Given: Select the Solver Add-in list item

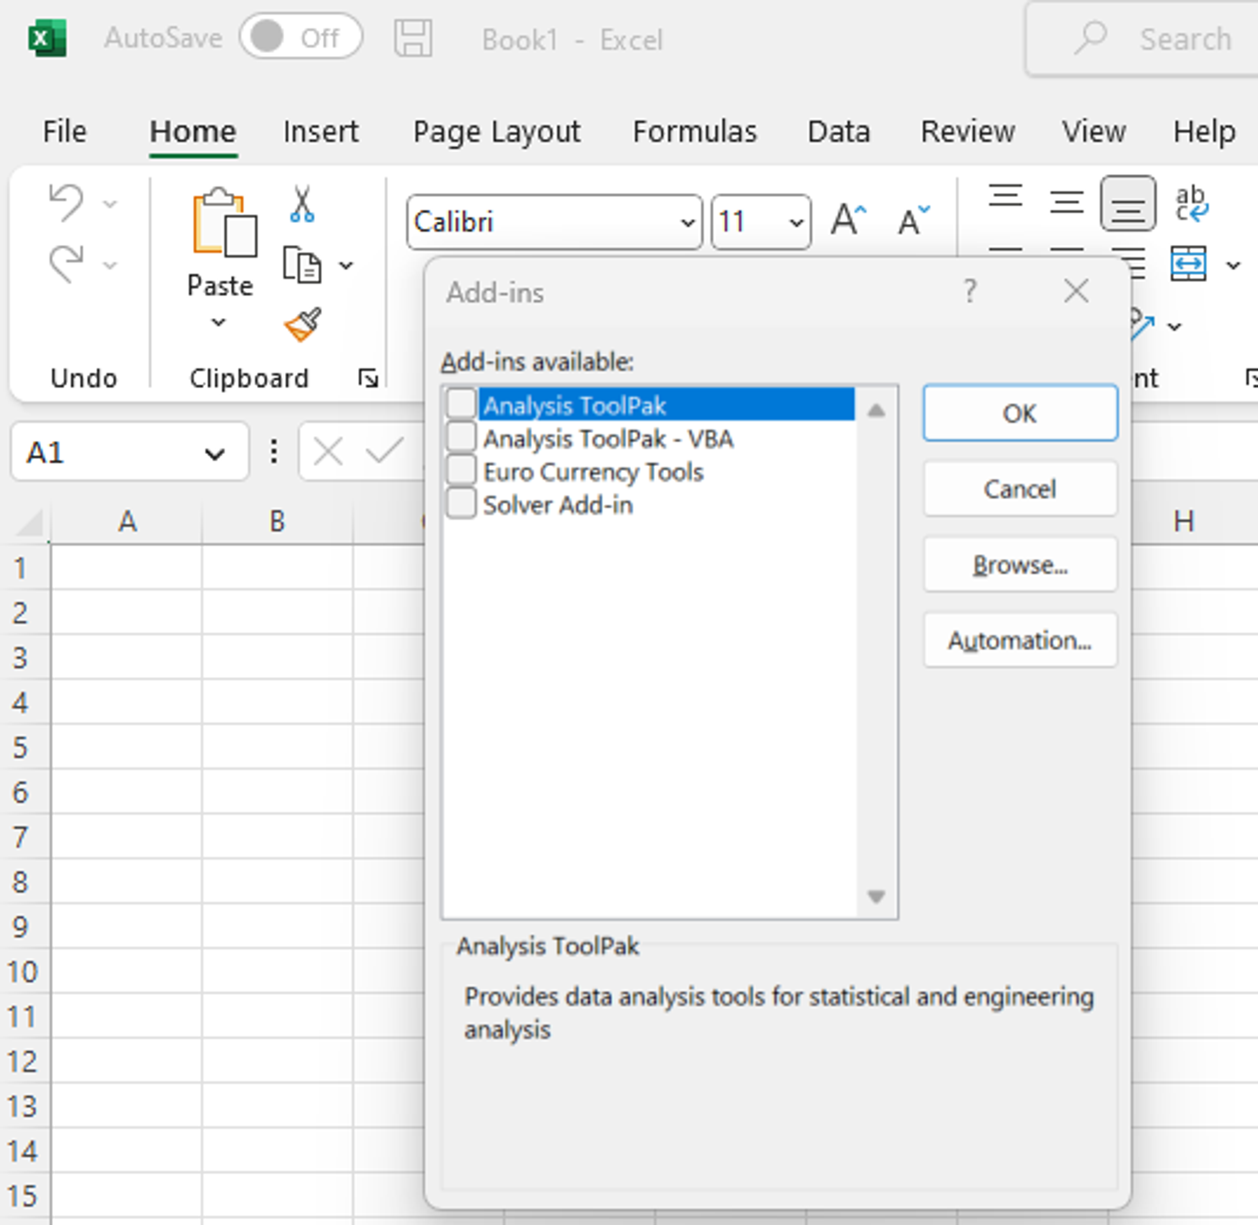Looking at the screenshot, I should coord(558,505).
